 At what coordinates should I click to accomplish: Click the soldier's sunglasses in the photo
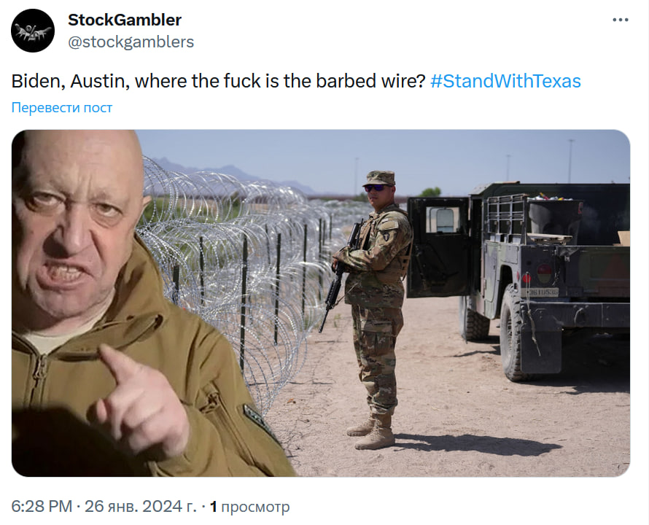coord(376,188)
